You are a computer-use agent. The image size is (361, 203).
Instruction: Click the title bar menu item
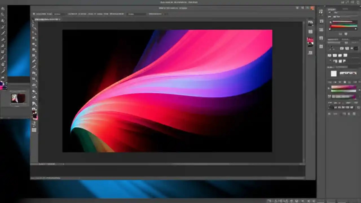[173, 8]
